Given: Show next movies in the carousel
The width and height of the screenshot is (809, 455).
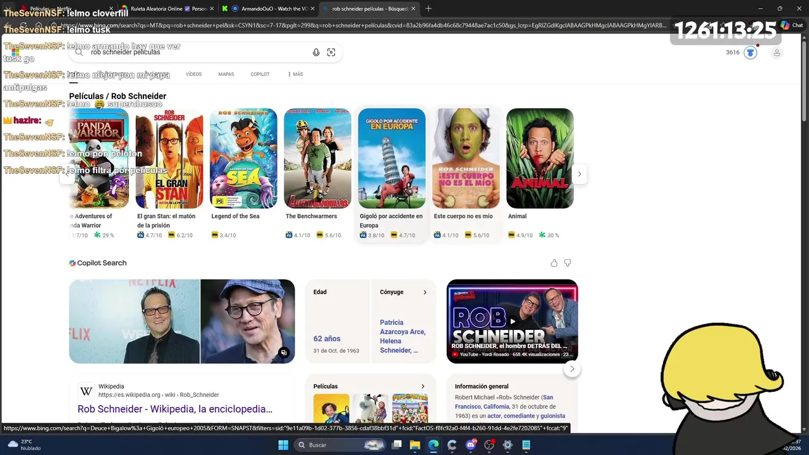Looking at the screenshot, I should 579,174.
